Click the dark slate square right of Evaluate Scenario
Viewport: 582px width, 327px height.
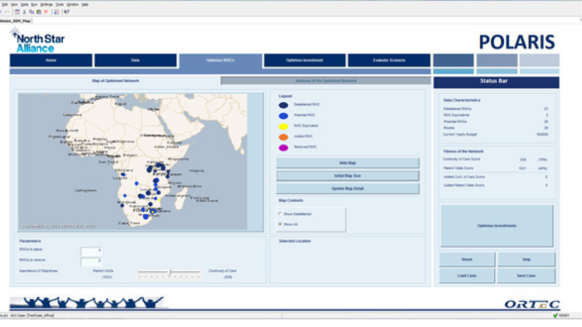[x=454, y=60]
